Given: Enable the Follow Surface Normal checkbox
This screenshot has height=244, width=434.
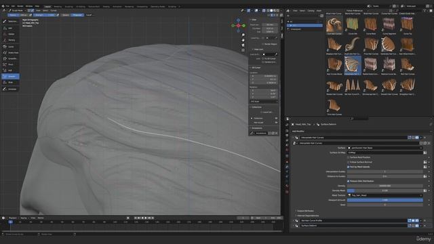Looking at the screenshot, I should [349, 162].
